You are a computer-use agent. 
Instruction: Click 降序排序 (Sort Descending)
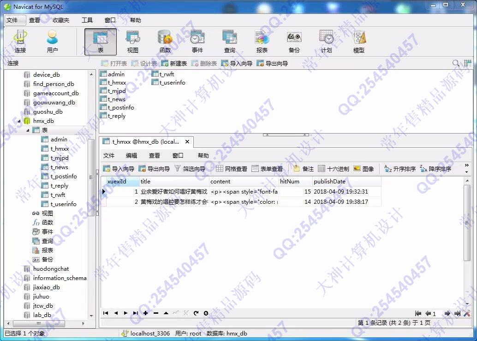tap(435, 169)
